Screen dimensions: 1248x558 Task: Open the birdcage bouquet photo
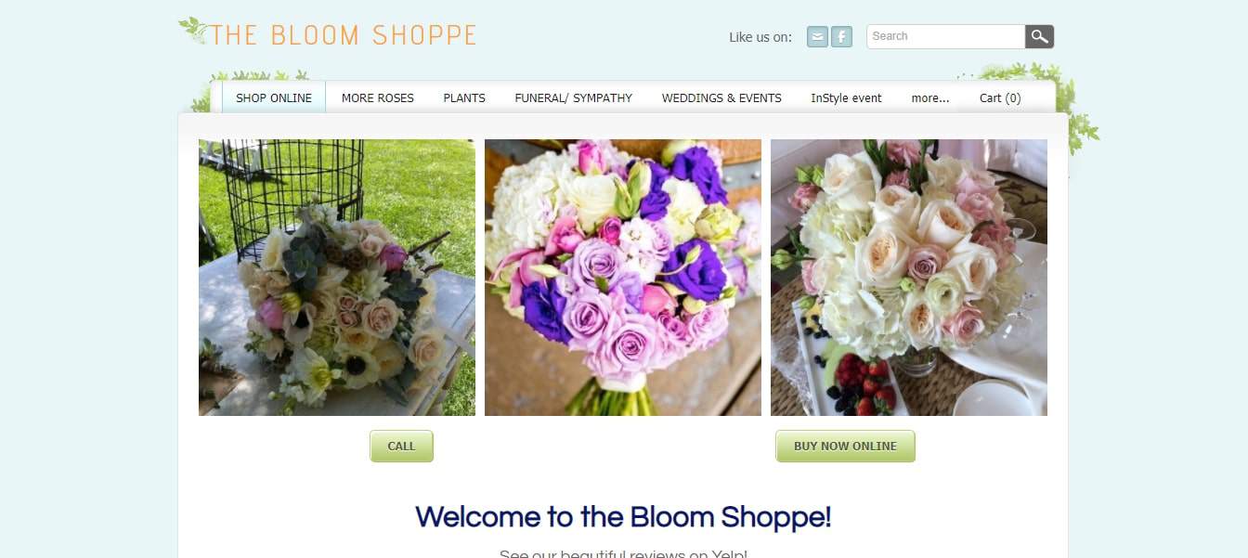click(x=337, y=278)
